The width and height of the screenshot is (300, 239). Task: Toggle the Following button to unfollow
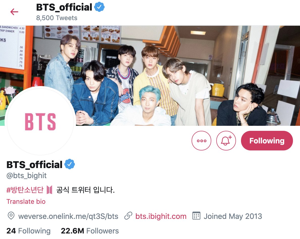[267, 141]
